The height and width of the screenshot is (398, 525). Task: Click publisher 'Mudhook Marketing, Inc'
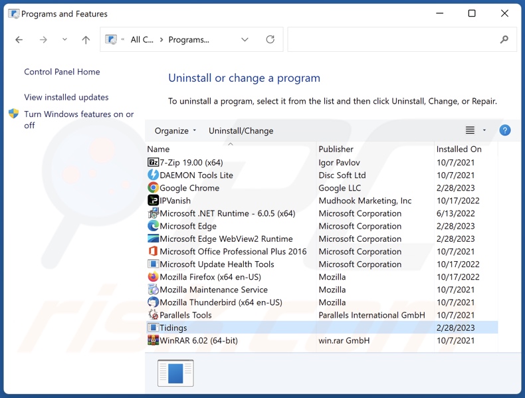pos(365,201)
